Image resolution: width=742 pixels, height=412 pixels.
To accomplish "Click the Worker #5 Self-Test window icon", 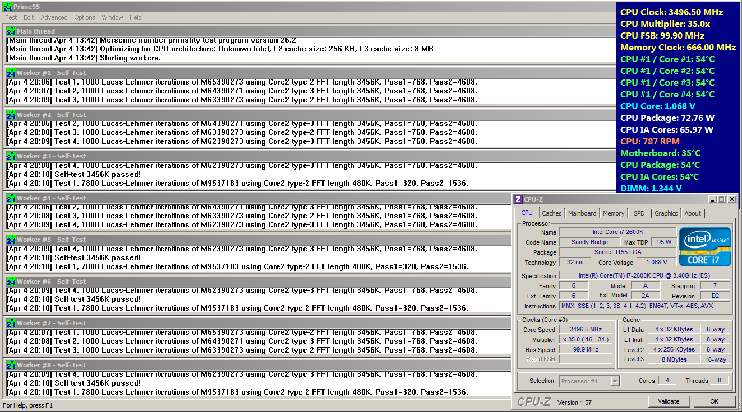I will click(11, 240).
